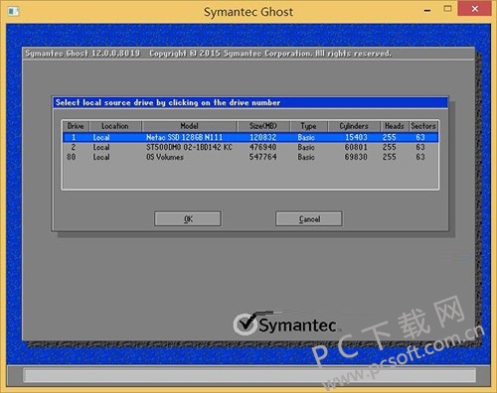Click cylinders value 69830
This screenshot has width=497, height=393.
356,157
